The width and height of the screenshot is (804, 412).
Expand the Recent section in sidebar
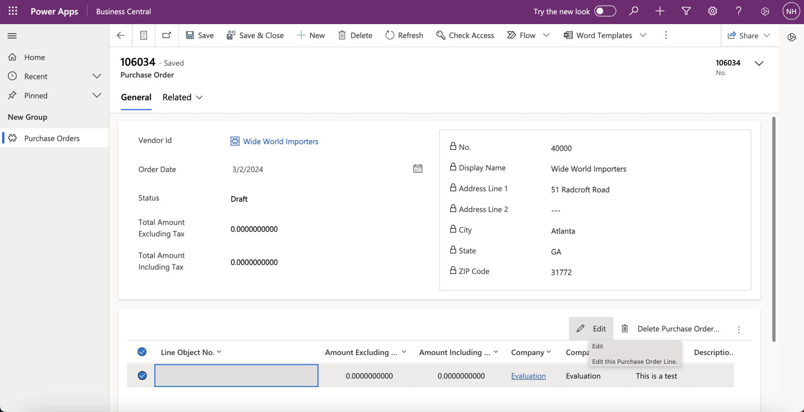(x=97, y=76)
